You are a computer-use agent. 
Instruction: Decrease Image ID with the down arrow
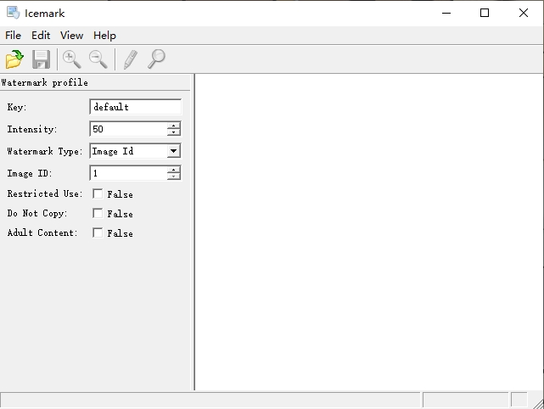[173, 176]
